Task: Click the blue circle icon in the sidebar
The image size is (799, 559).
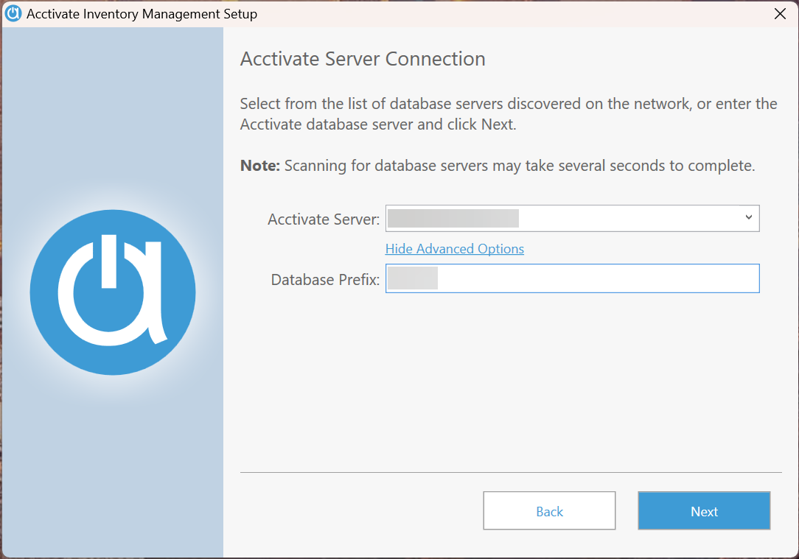Action: (x=112, y=292)
